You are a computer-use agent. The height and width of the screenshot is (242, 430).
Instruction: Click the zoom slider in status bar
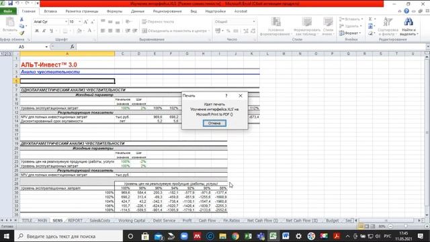pyautogui.click(x=406, y=227)
